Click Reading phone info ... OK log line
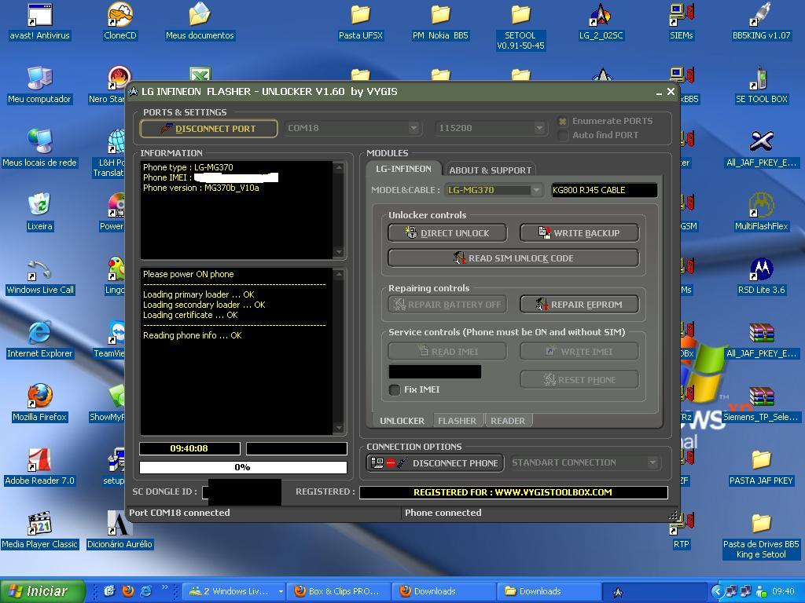 192,335
